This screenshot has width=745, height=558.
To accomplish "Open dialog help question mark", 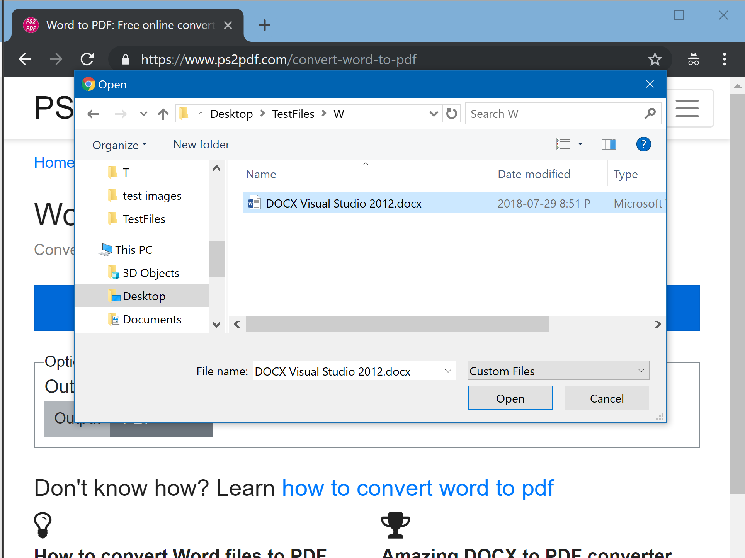I will point(643,144).
